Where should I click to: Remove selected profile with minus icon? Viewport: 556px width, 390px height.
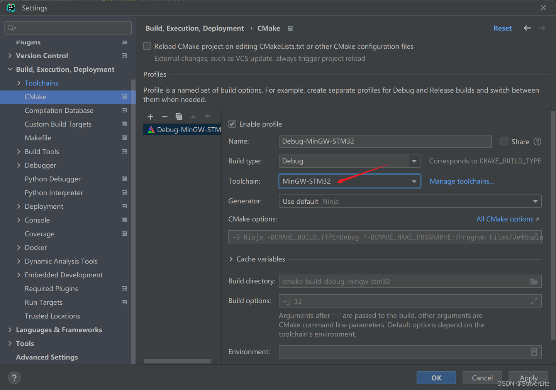pyautogui.click(x=164, y=116)
